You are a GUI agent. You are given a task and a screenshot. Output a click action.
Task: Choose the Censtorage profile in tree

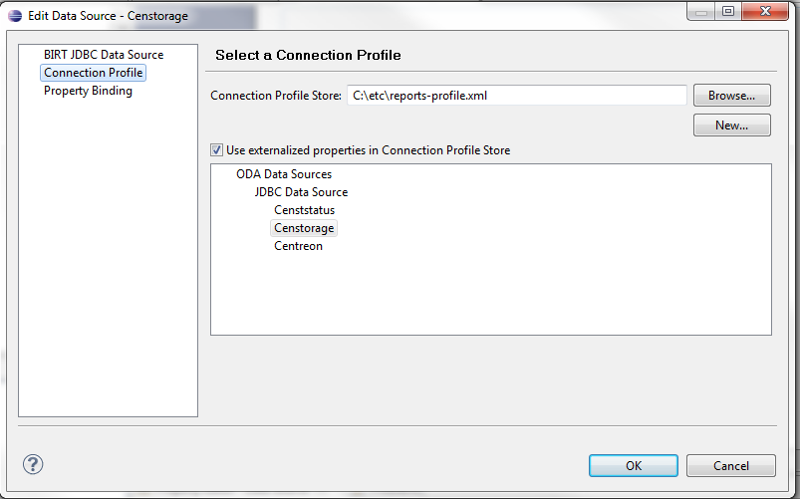point(305,228)
